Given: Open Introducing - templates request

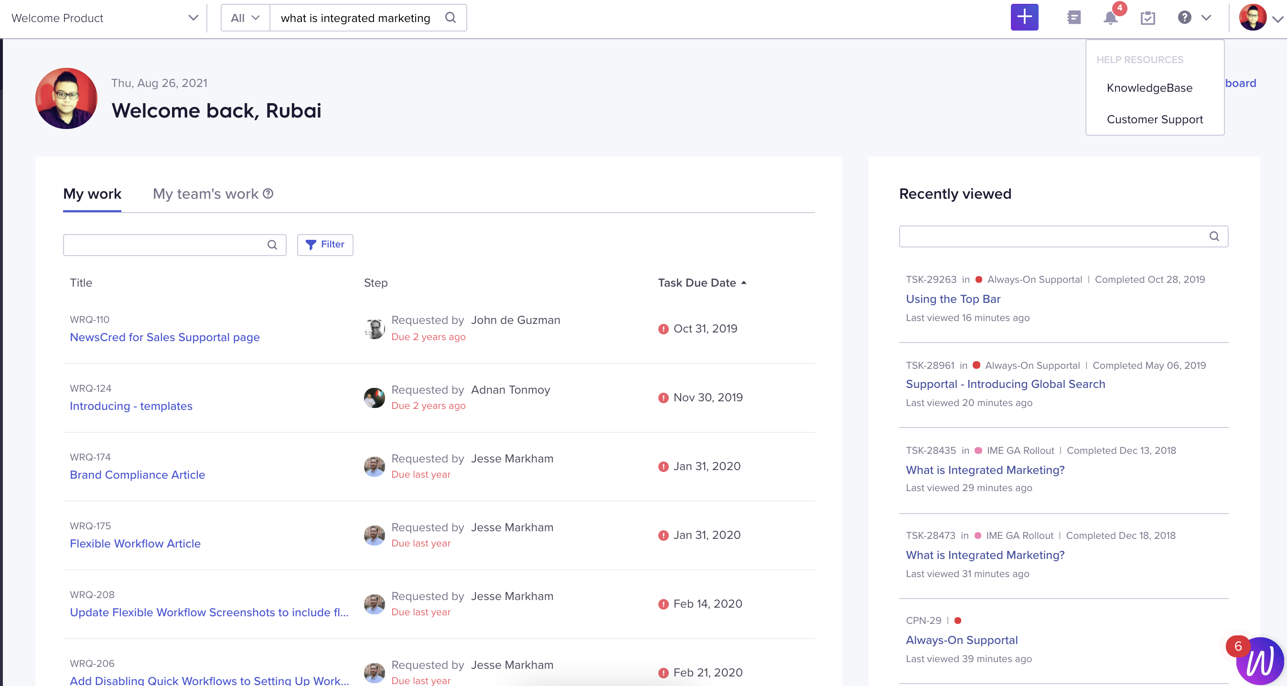Looking at the screenshot, I should pyautogui.click(x=131, y=406).
